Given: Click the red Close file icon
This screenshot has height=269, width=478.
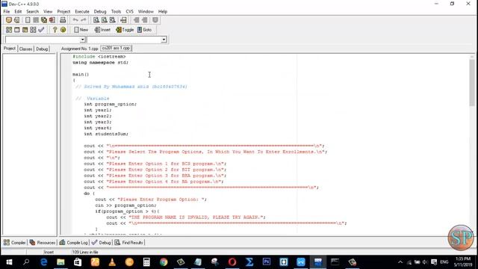Looking at the screenshot, I should coord(52,20).
